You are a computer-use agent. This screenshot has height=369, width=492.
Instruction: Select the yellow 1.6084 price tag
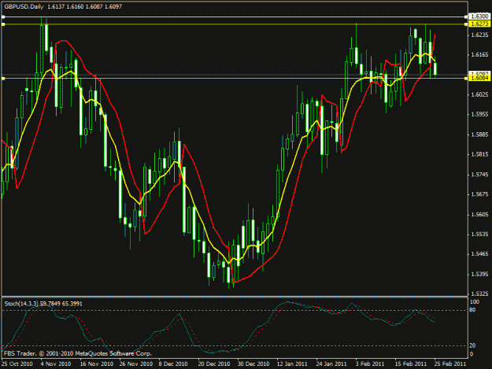point(479,78)
